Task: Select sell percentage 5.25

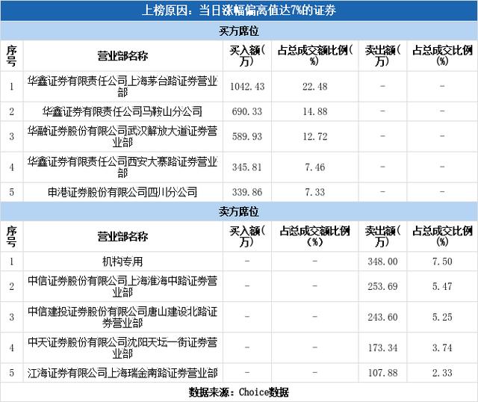Action: tap(442, 318)
